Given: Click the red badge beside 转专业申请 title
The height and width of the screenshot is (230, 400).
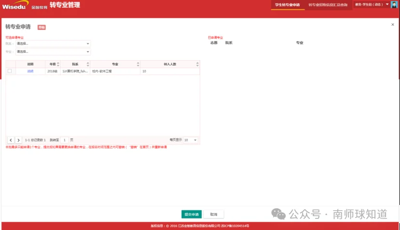Looking at the screenshot, I should (41, 27).
